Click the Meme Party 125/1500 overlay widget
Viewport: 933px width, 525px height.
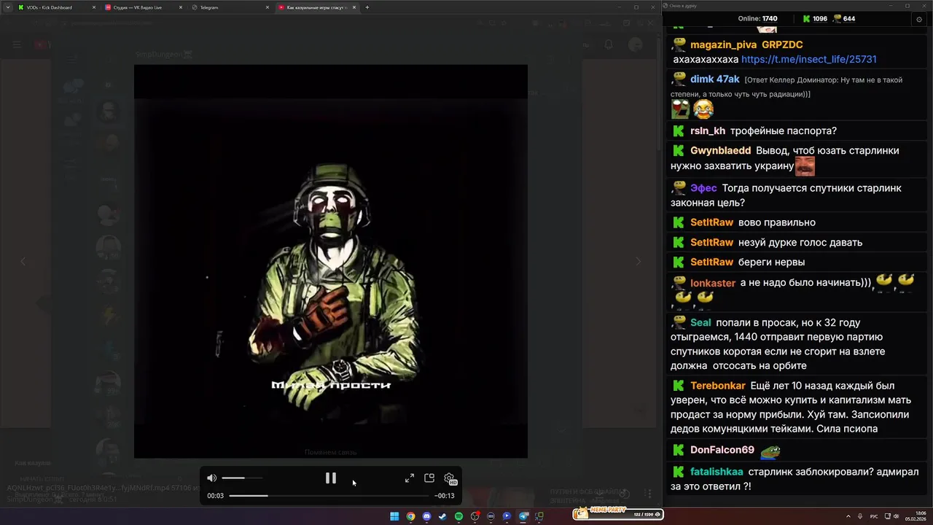pos(618,514)
